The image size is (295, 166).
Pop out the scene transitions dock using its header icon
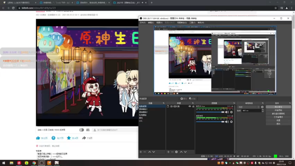(x=263, y=103)
